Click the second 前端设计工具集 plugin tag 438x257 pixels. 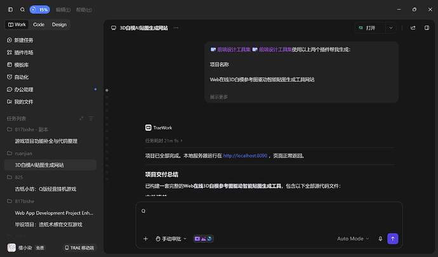click(272, 49)
